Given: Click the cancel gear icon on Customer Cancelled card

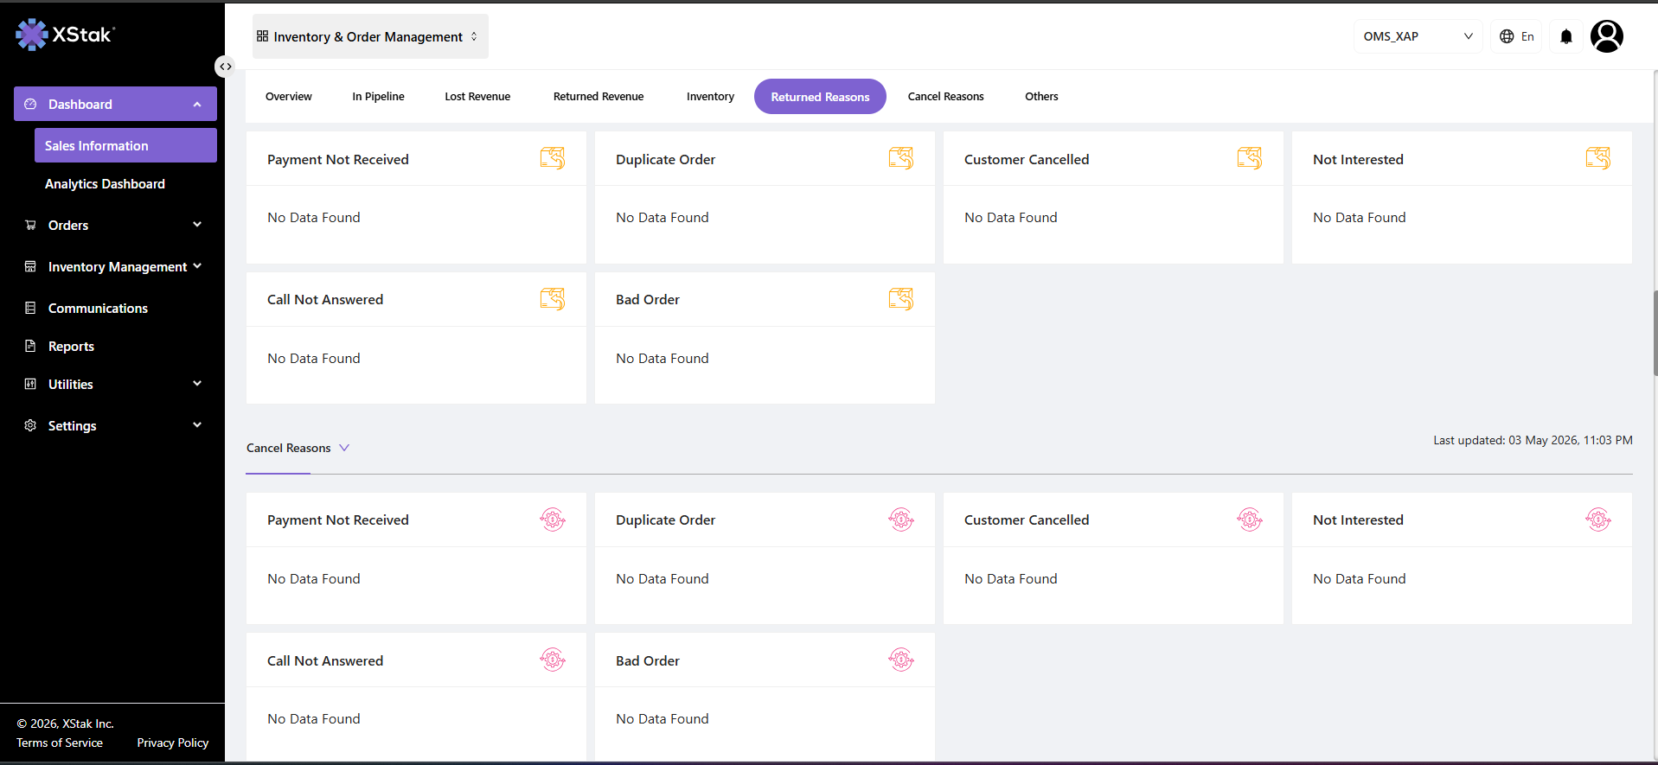Looking at the screenshot, I should tap(1250, 520).
